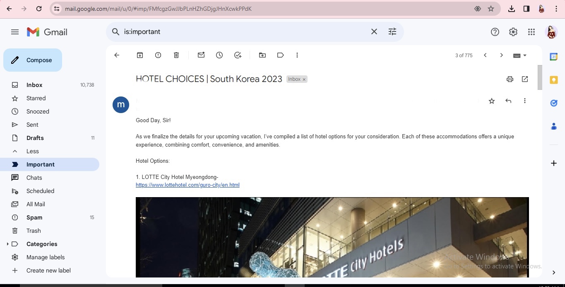The width and height of the screenshot is (565, 287).
Task: Open All Mail
Action: 50,204
